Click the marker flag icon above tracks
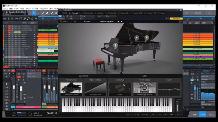This screenshot has height=122, width=218. [20, 19]
